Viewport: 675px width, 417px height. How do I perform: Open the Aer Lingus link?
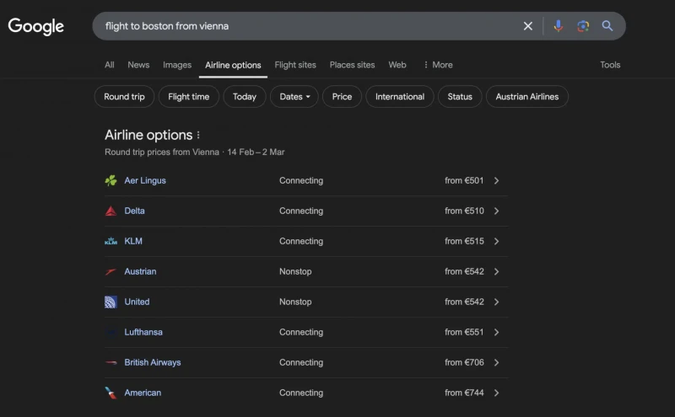click(x=145, y=180)
